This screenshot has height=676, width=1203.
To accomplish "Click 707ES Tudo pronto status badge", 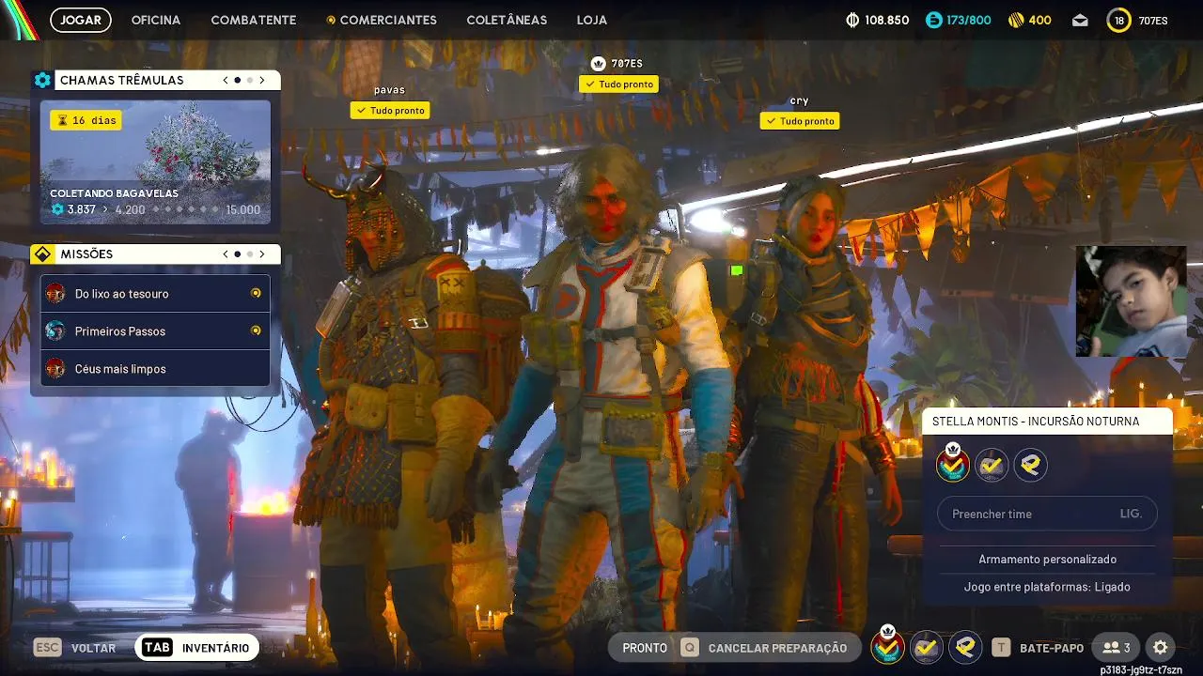I will [x=618, y=84].
